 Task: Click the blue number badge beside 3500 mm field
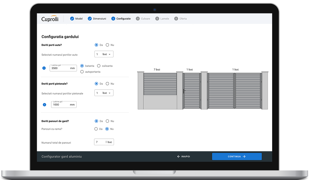(44, 68)
